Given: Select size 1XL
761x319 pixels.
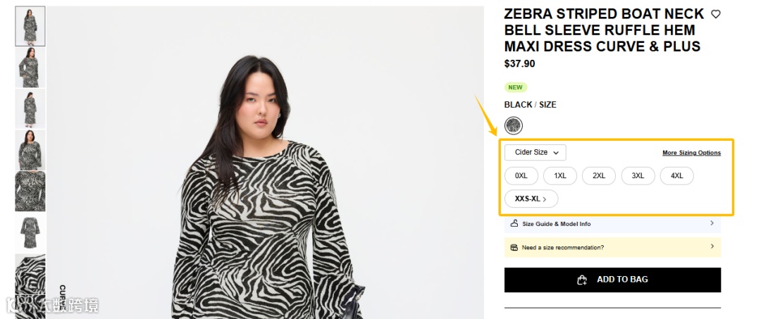Looking at the screenshot, I should (560, 175).
